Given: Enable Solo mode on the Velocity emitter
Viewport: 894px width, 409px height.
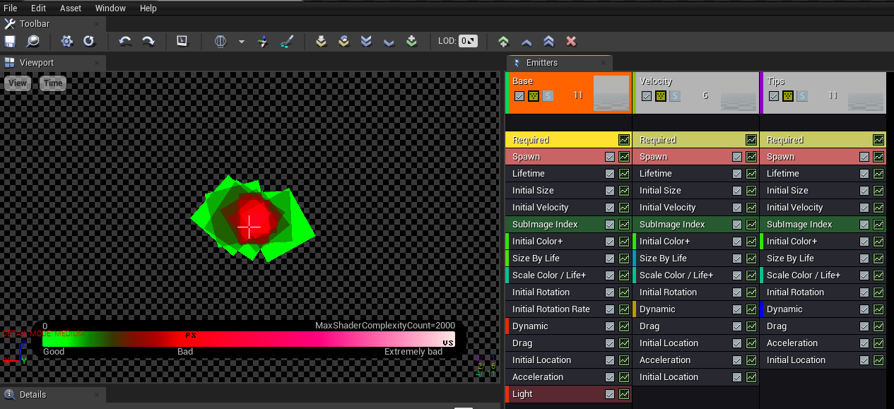Looking at the screenshot, I should [674, 95].
